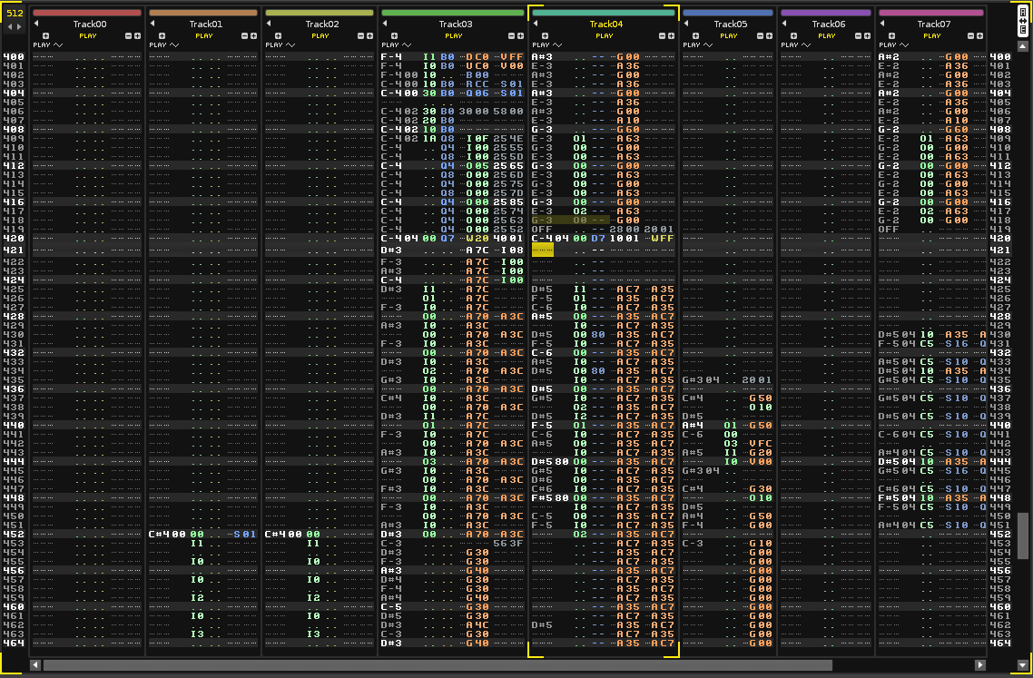1033x678 pixels.
Task: Decrease pattern length with left stepper arrow
Action: pyautogui.click(x=10, y=27)
